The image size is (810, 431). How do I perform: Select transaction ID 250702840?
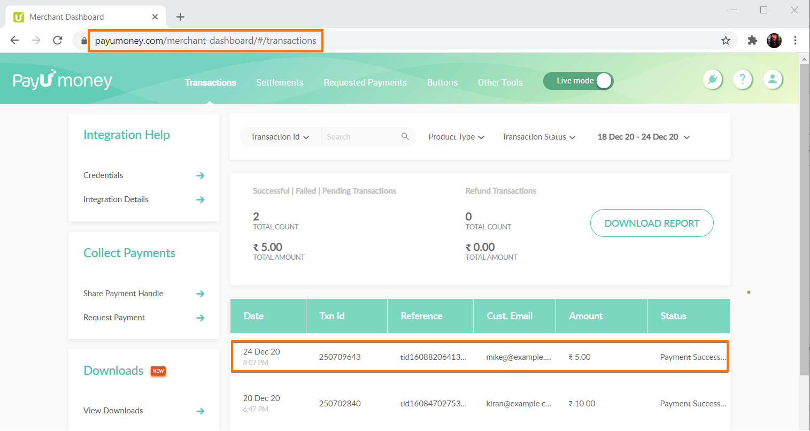[340, 404]
